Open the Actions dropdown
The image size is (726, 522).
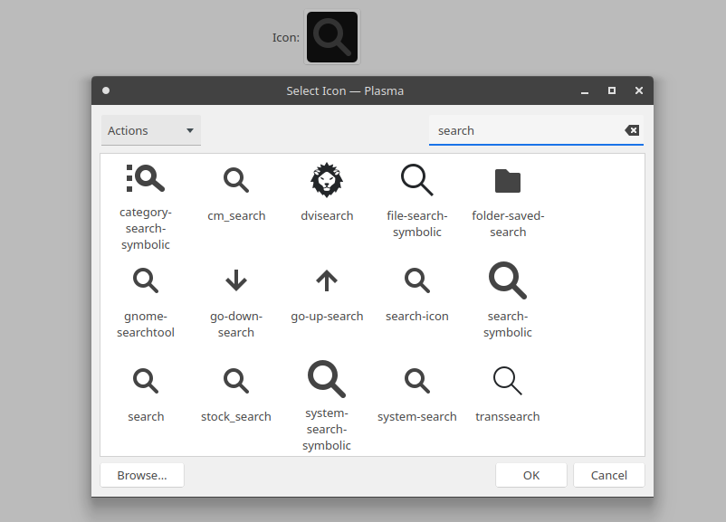click(x=151, y=130)
